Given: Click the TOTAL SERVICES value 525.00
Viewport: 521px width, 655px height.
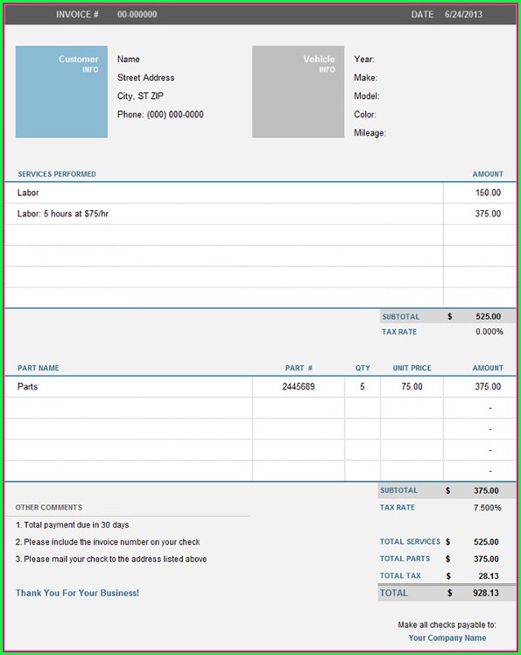Looking at the screenshot, I should [x=486, y=542].
